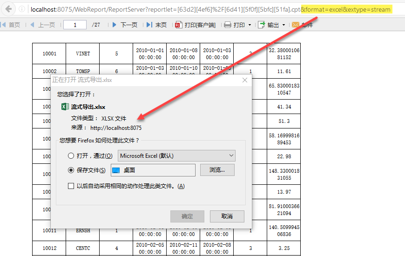Click the printer icon for 打印
Viewport: 405px width, 256px height.
coord(228,25)
